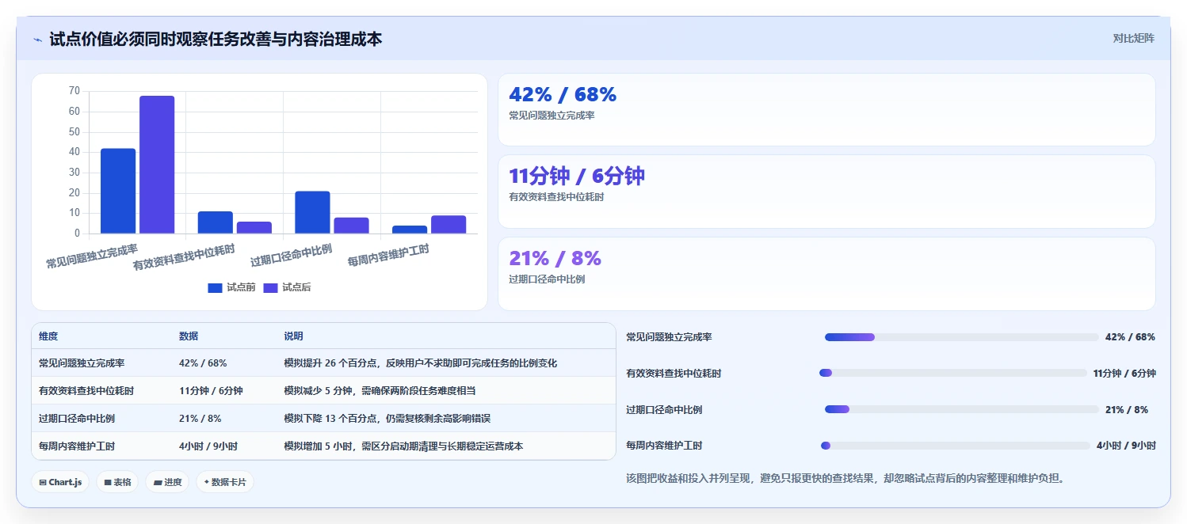
Task: Click the 试点后 purple legend color box
Action: 271,287
